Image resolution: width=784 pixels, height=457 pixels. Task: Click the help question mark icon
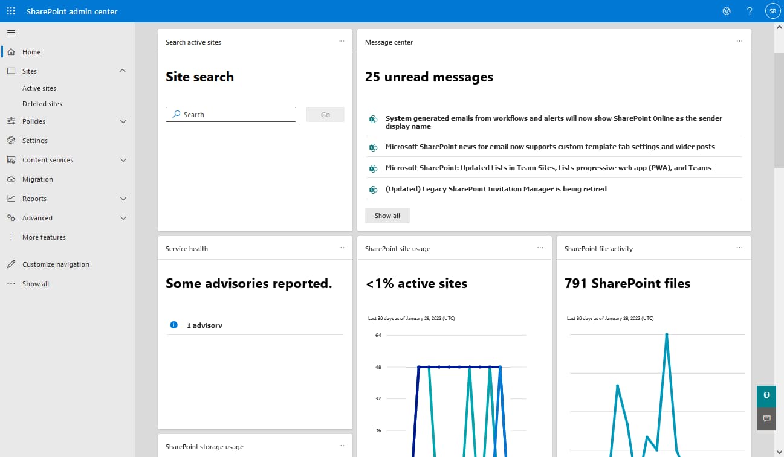pos(750,11)
